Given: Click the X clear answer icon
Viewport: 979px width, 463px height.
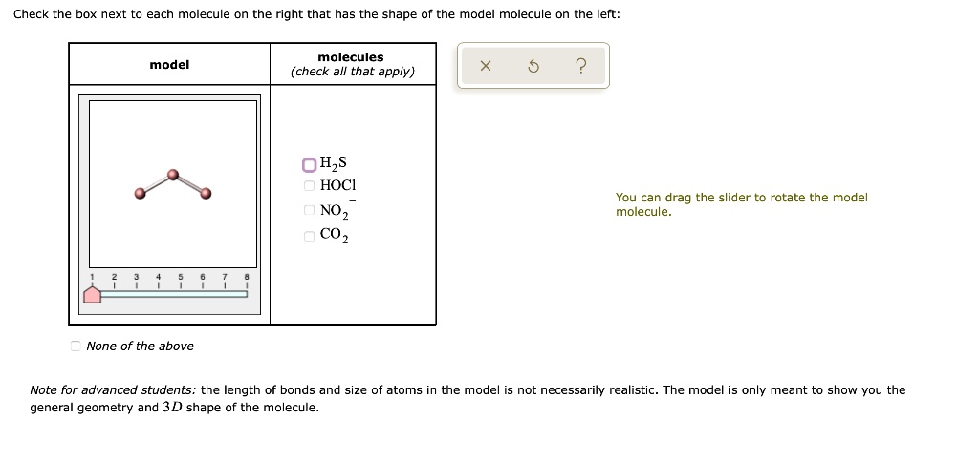Looking at the screenshot, I should (487, 66).
